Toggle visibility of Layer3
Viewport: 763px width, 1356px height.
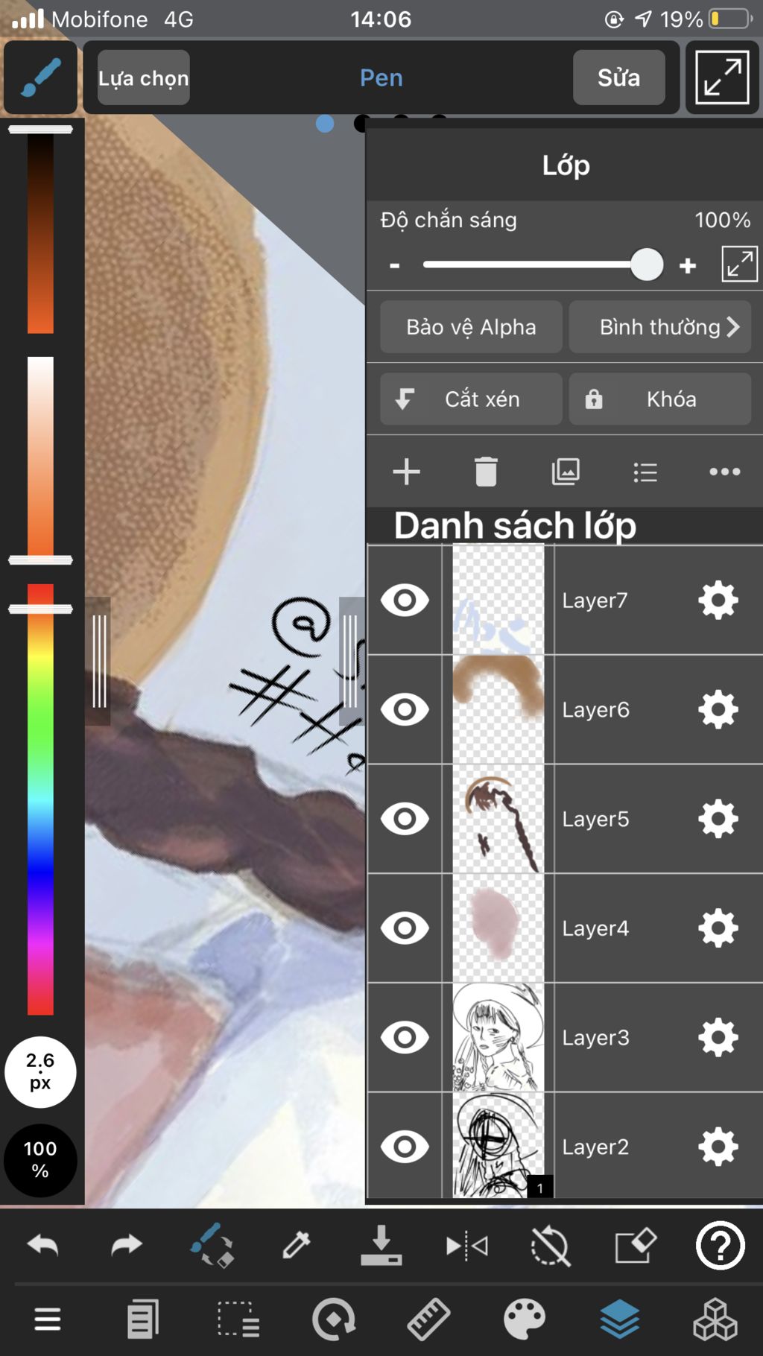point(405,1037)
